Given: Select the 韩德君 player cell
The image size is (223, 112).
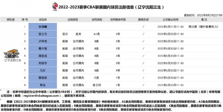Looking at the screenshot, I should click(x=43, y=78).
